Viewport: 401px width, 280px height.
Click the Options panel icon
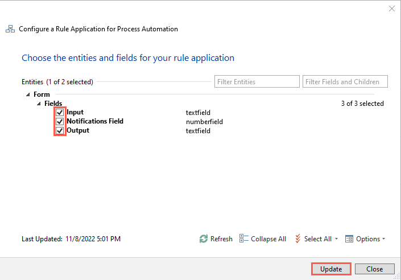[x=349, y=239]
